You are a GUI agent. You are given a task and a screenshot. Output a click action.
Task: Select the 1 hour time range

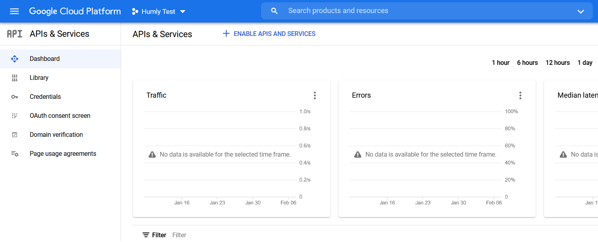tap(500, 62)
